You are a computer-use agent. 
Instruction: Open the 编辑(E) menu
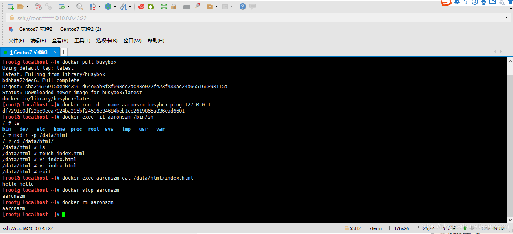pos(38,41)
